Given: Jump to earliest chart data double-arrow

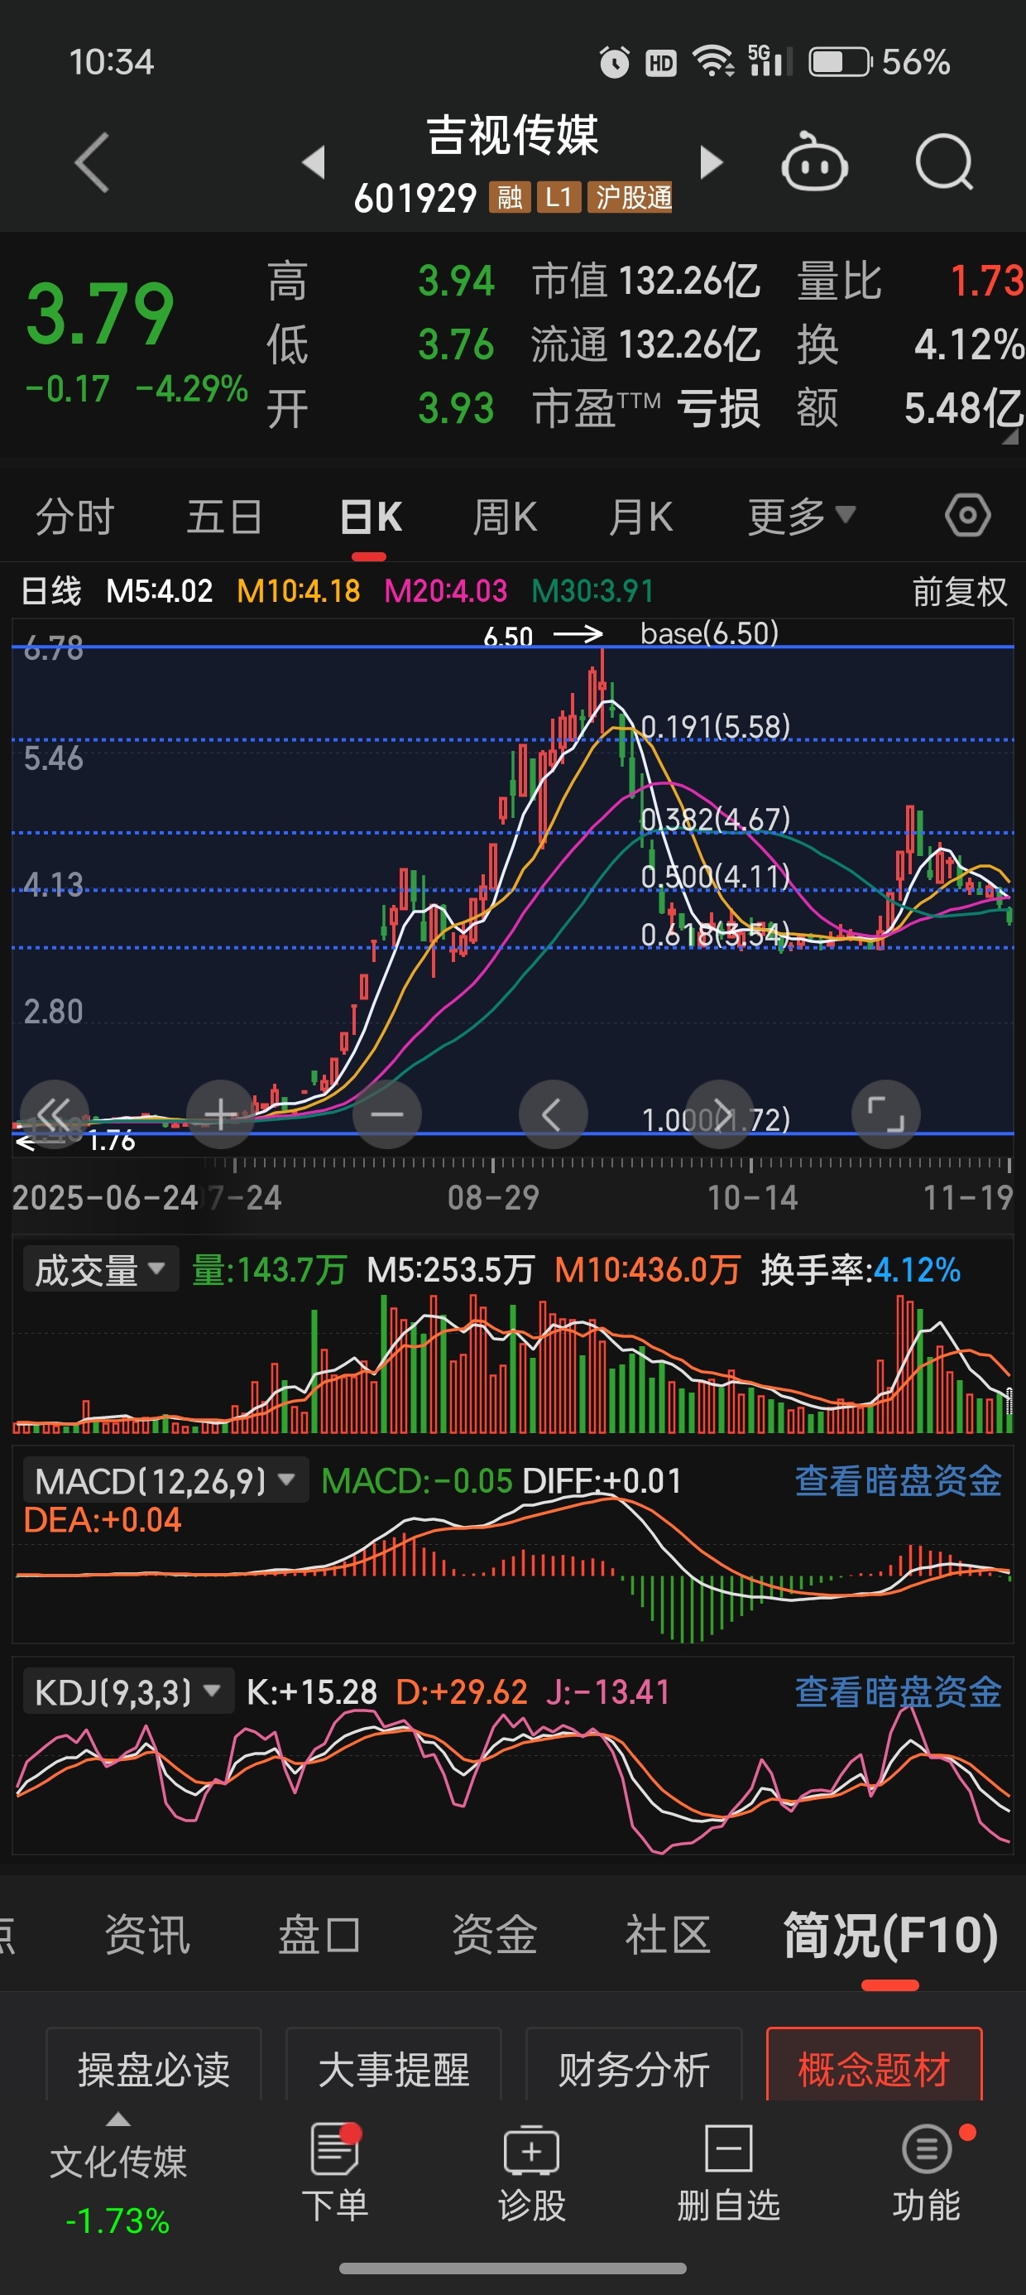Looking at the screenshot, I should pos(55,1114).
